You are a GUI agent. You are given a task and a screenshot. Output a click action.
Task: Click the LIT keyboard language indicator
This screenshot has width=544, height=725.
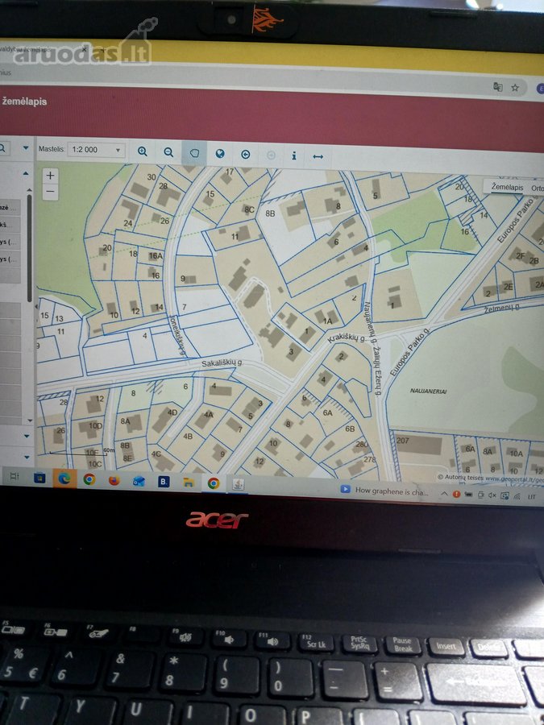[x=532, y=496]
